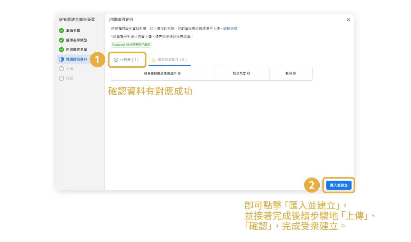Image resolution: width=411 pixels, height=242 pixels.
Task: Click the Facebook 粉絲專頁用戶編號 tag
Action: [x=131, y=45]
